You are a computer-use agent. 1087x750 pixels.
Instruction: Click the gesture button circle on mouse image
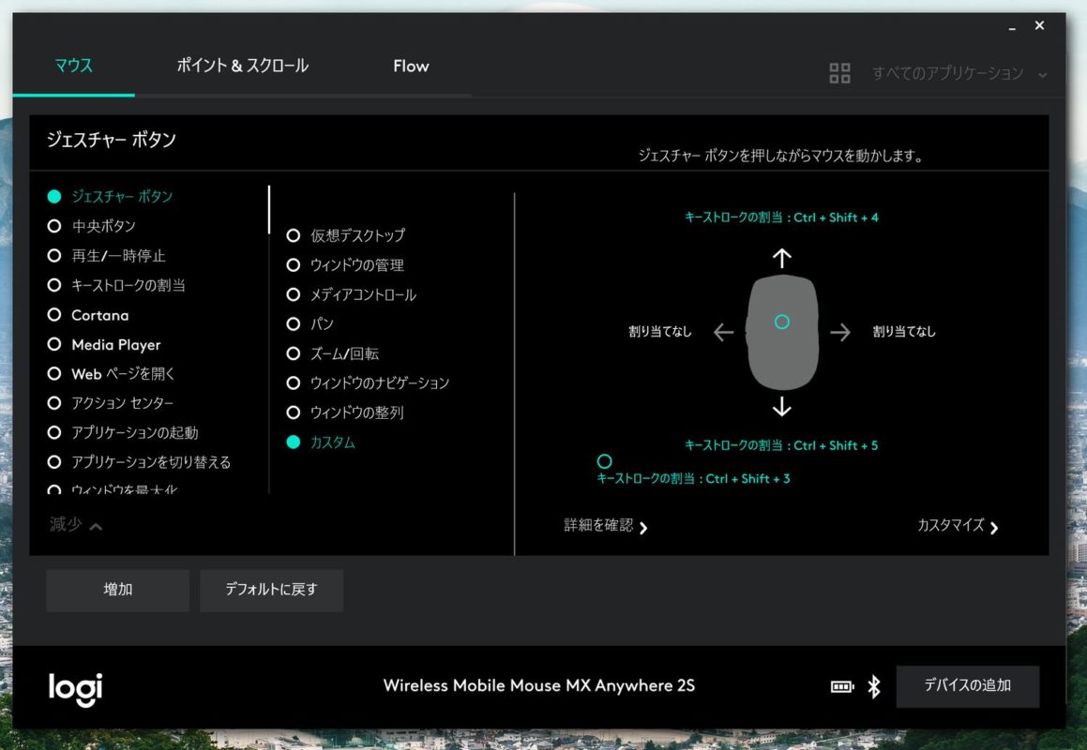point(782,322)
